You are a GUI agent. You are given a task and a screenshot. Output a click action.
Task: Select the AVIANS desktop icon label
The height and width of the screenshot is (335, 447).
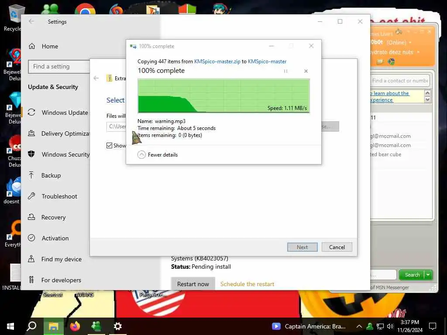[85, 294]
